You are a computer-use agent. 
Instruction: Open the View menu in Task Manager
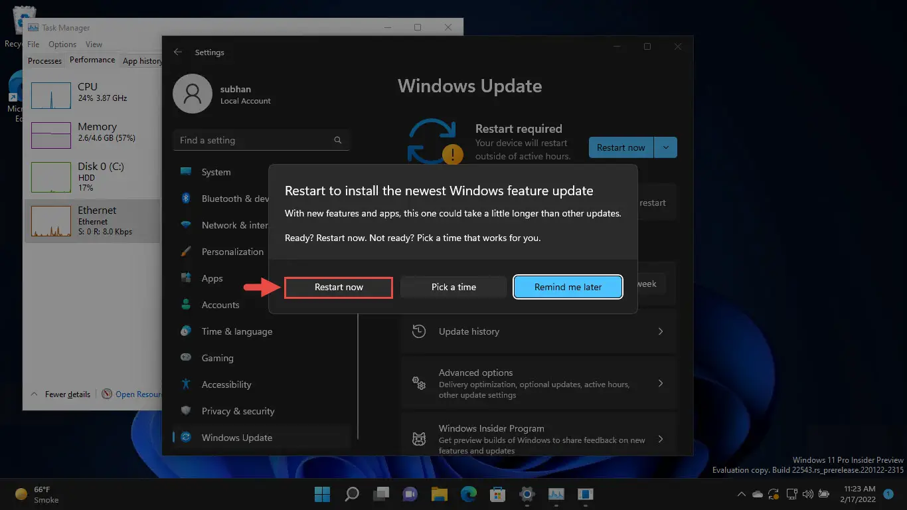tap(94, 44)
